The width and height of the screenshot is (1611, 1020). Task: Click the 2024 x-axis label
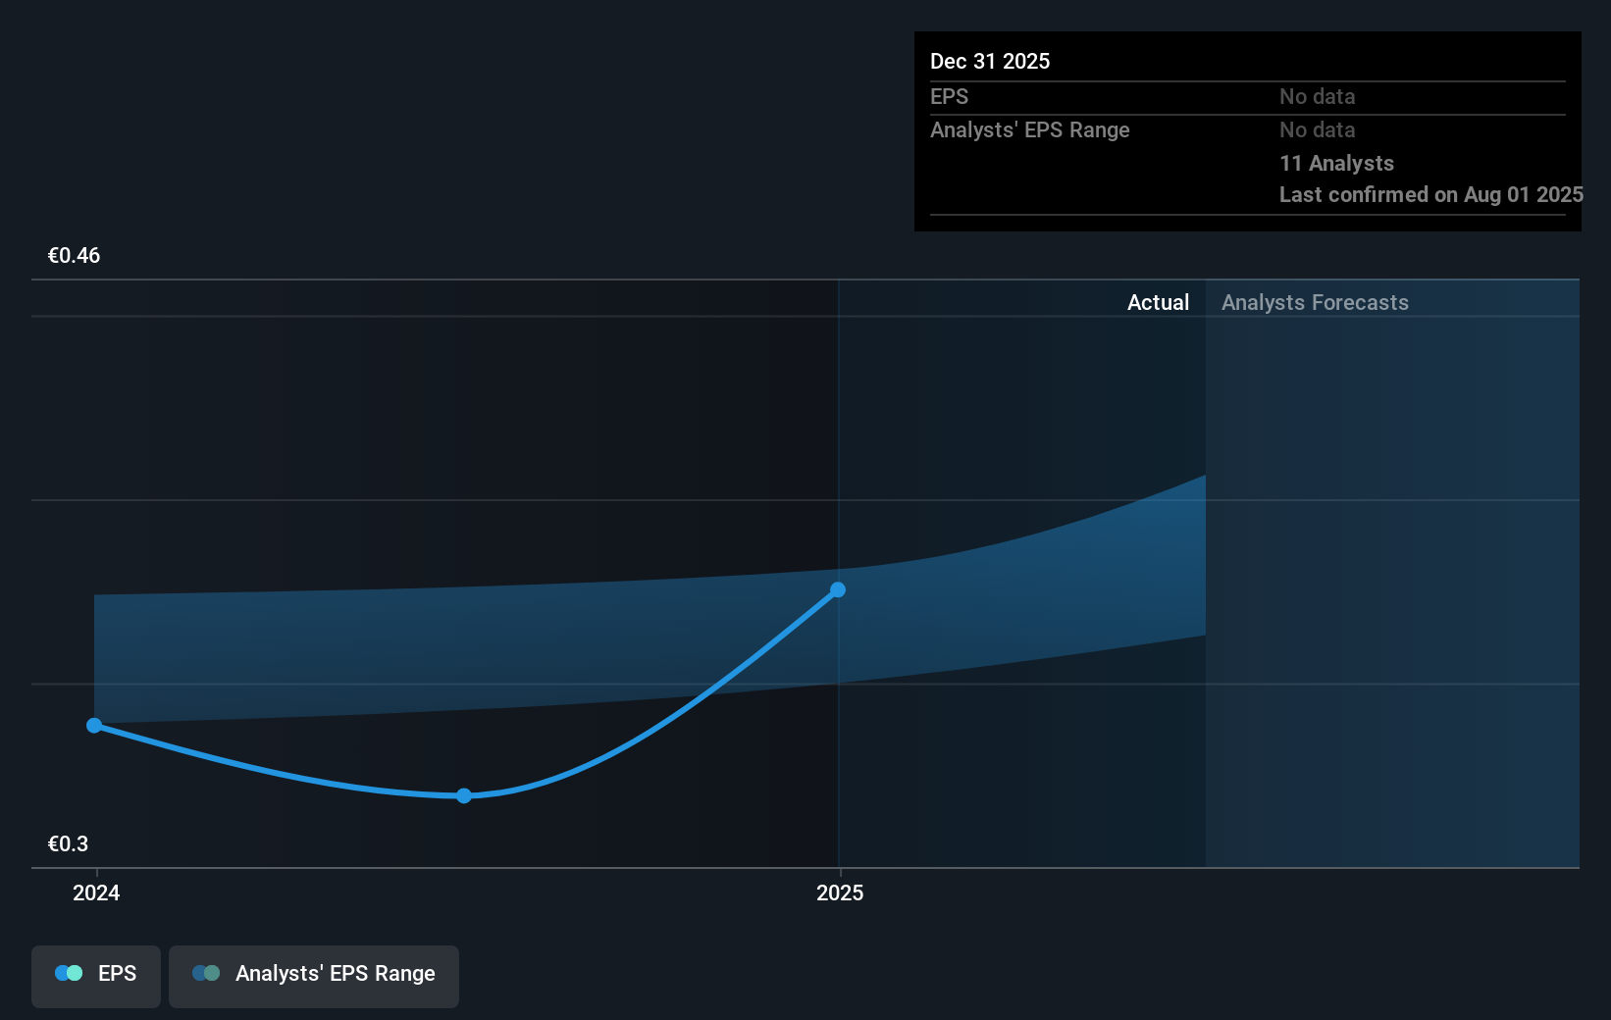(96, 892)
